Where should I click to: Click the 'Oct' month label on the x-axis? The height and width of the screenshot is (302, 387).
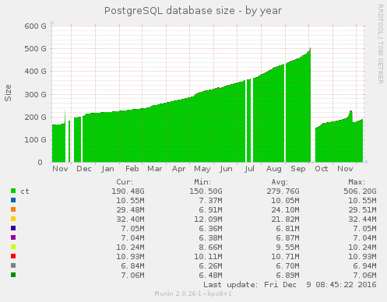(x=322, y=169)
